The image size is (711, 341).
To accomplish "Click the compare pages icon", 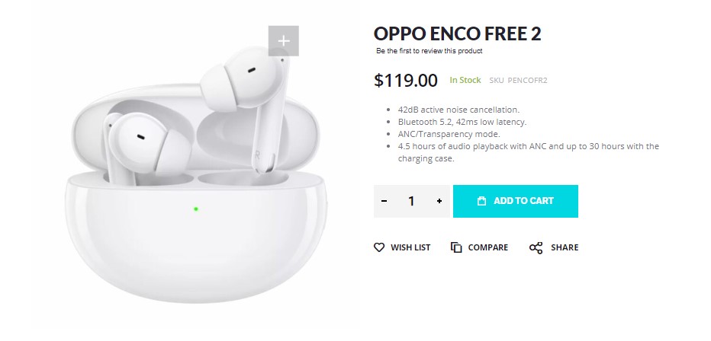I will pos(456,247).
